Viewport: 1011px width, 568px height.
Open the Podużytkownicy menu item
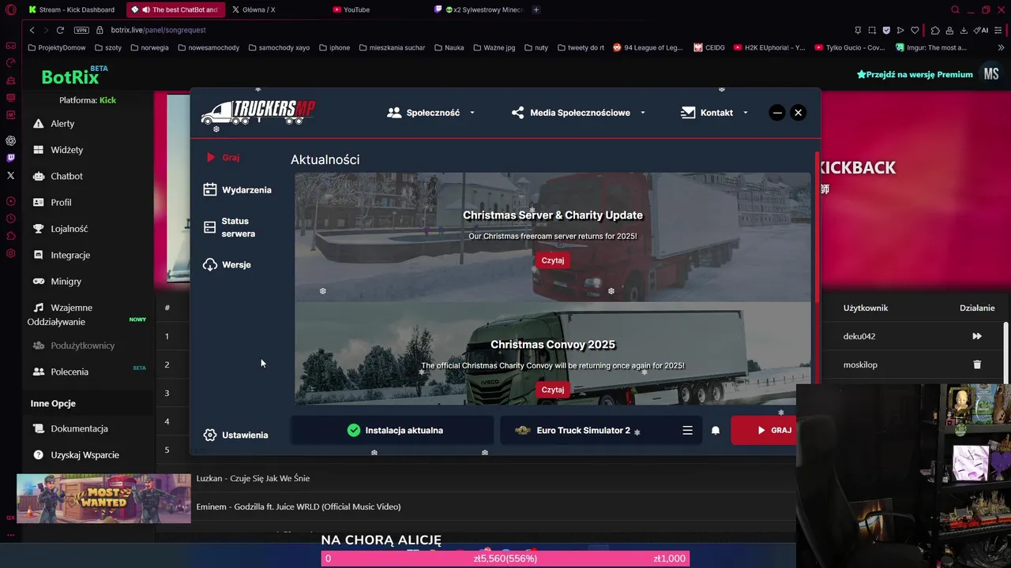click(x=73, y=346)
